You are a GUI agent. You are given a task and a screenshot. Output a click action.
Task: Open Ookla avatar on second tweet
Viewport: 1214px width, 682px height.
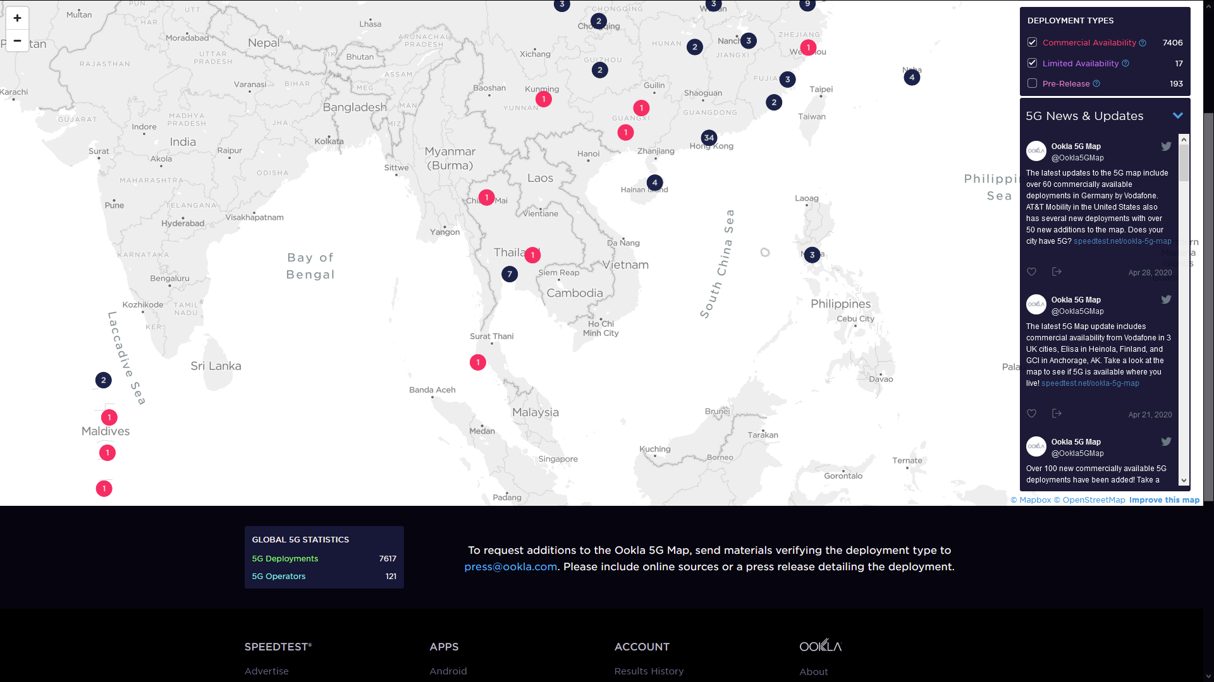(1036, 304)
